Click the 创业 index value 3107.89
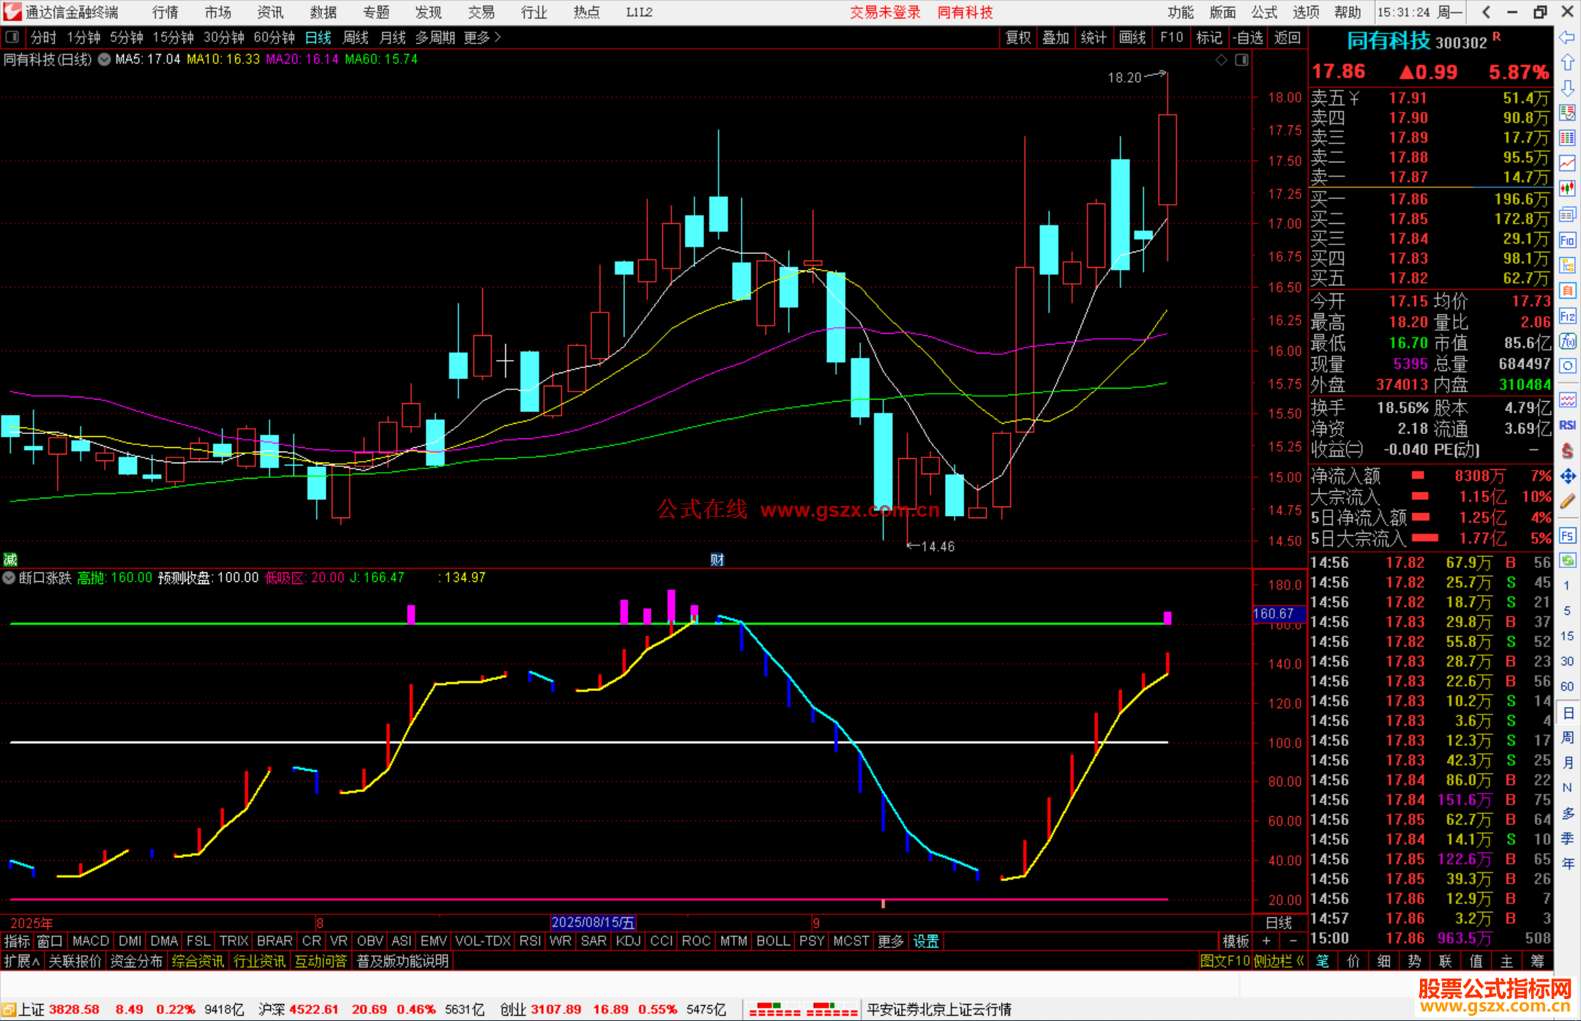 pyautogui.click(x=556, y=1009)
